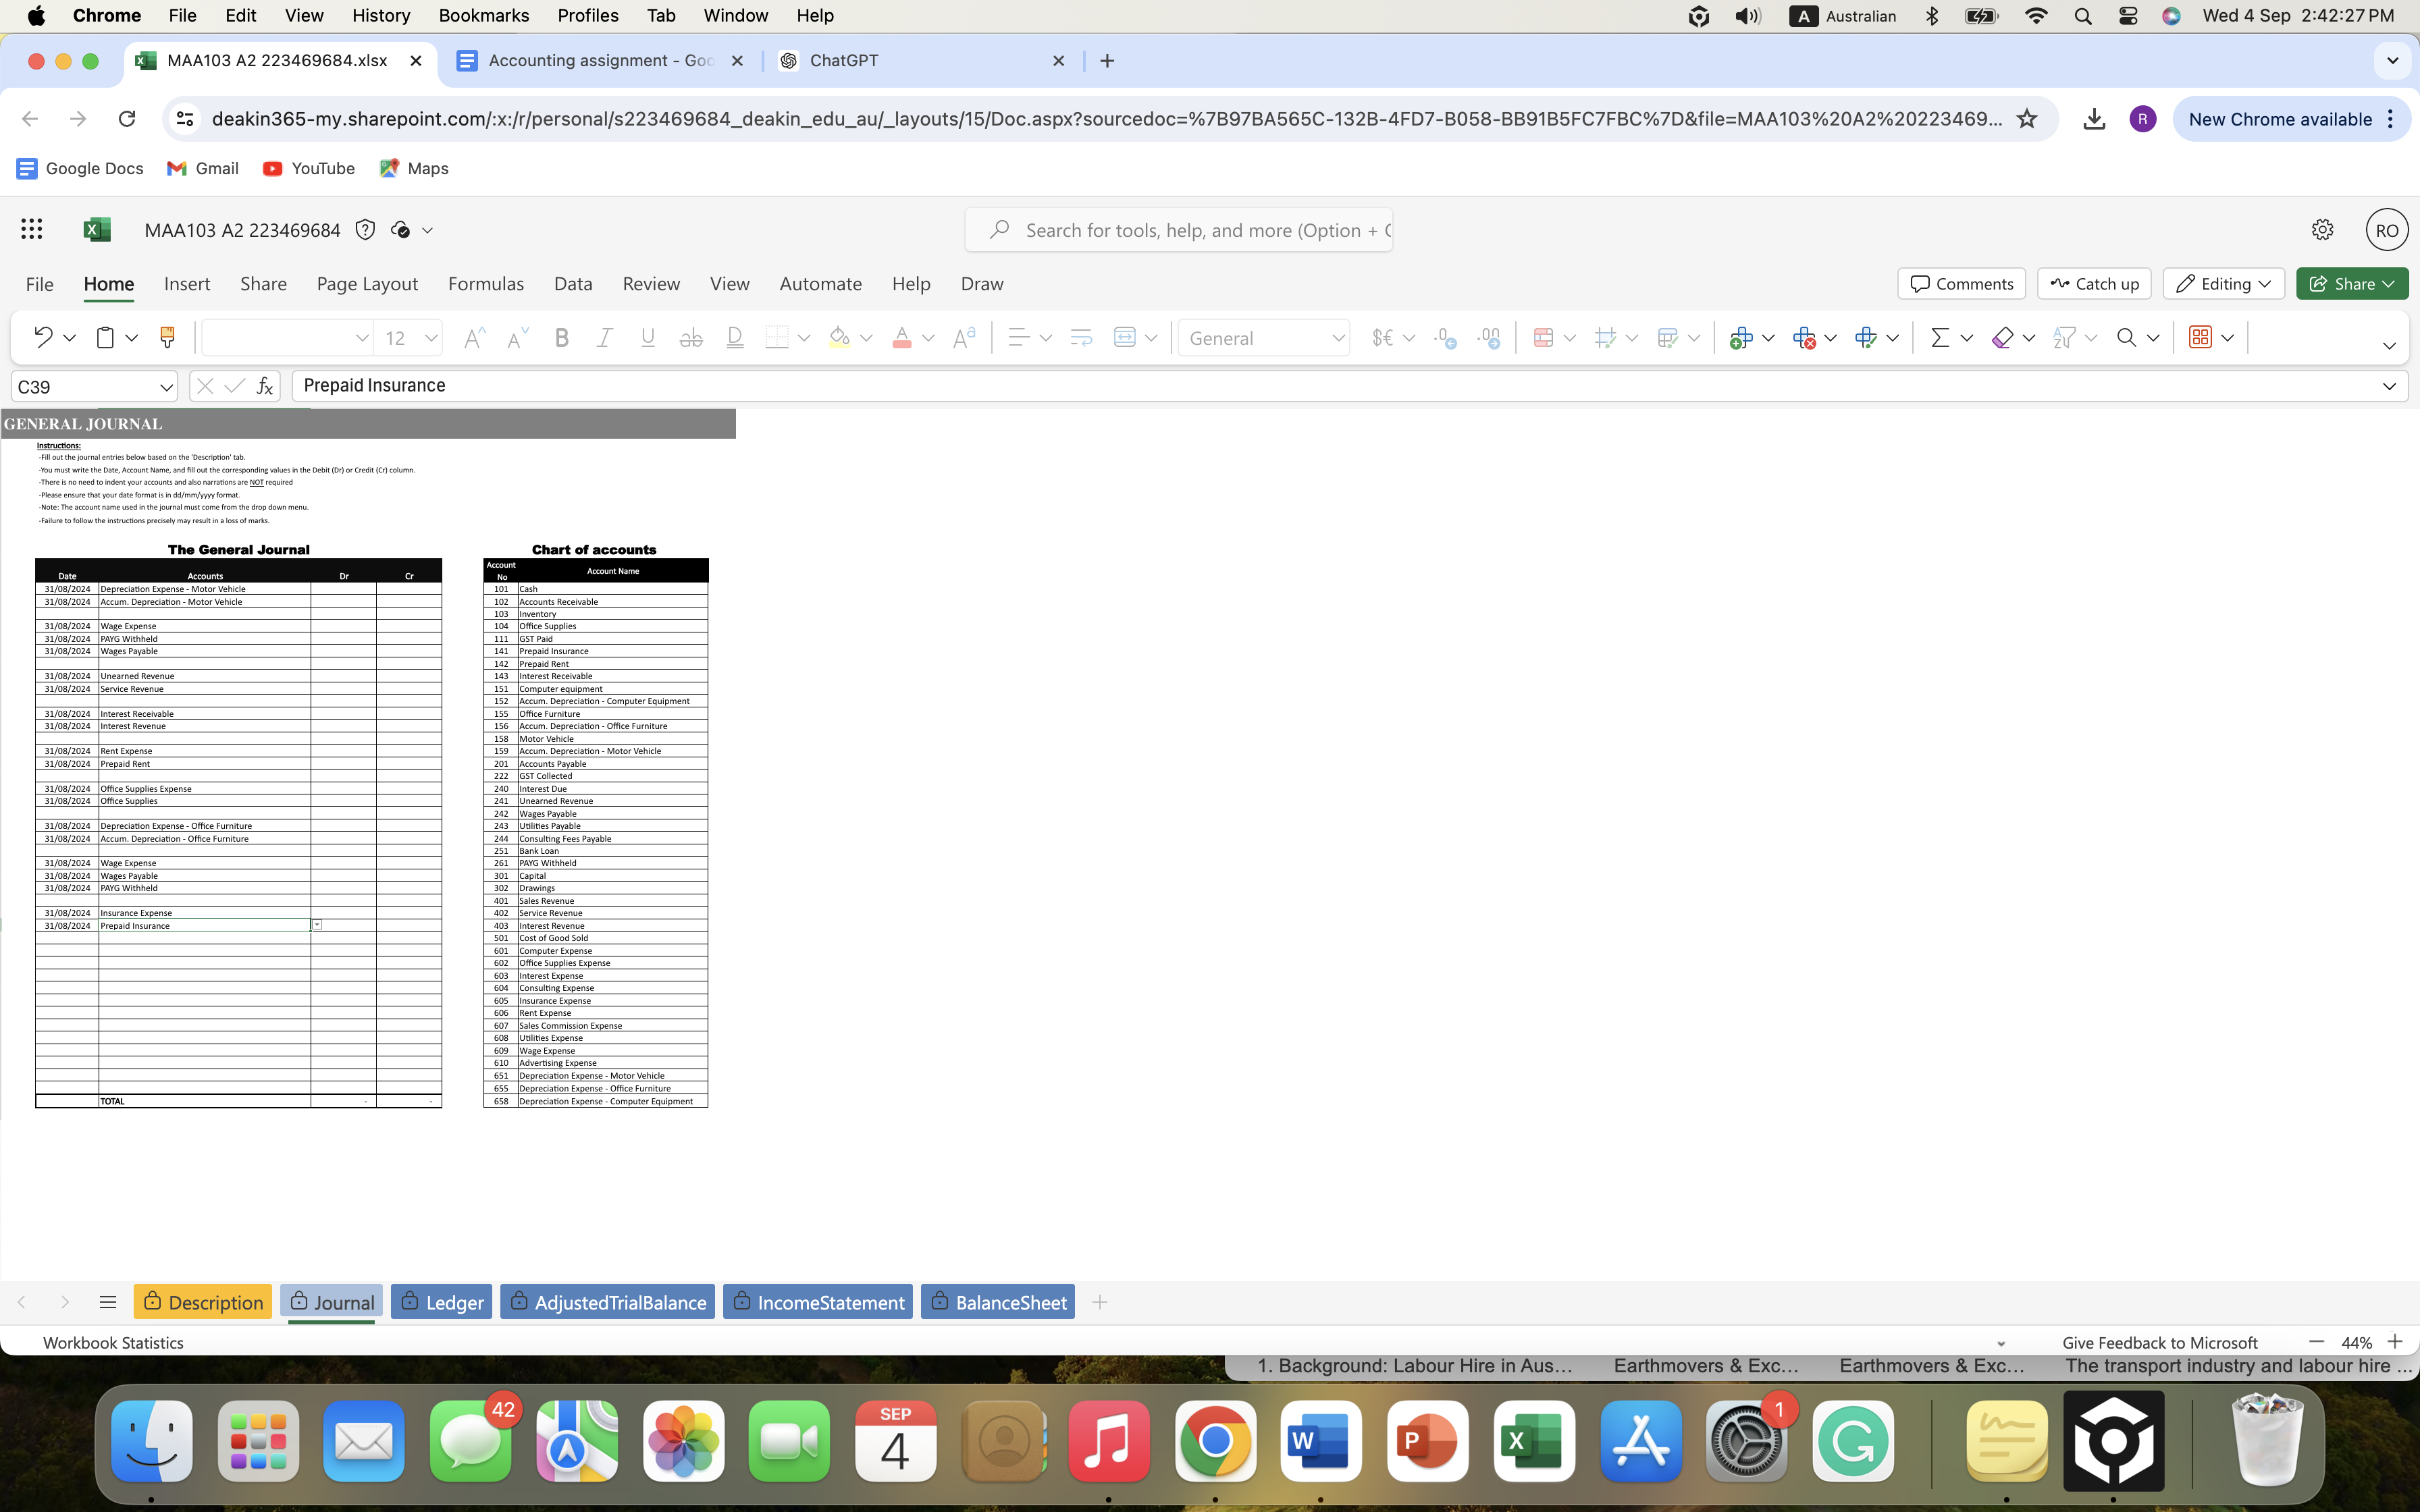
Task: Apply the Format Painter
Action: coord(166,337)
